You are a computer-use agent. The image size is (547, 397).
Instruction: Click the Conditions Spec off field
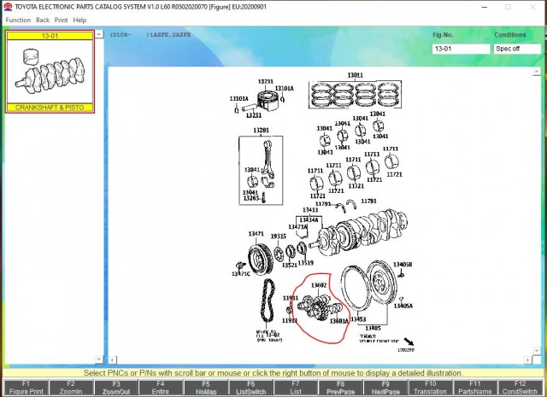[x=517, y=49]
